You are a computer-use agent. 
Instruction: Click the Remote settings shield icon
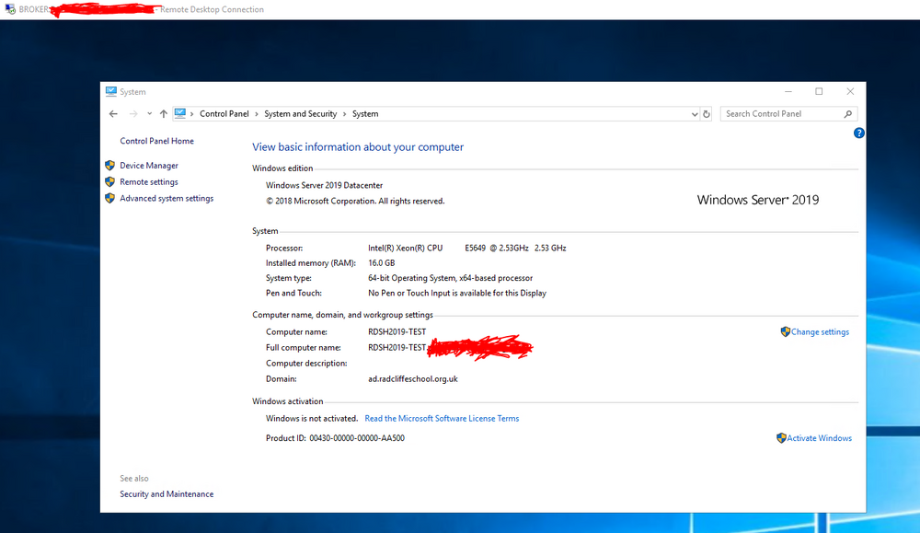[109, 182]
